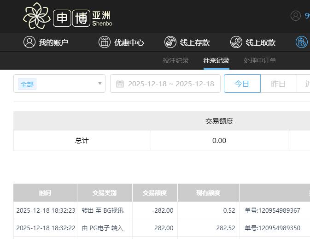Click the blue records clipboard icon
The image size is (310, 239).
[x=302, y=42]
